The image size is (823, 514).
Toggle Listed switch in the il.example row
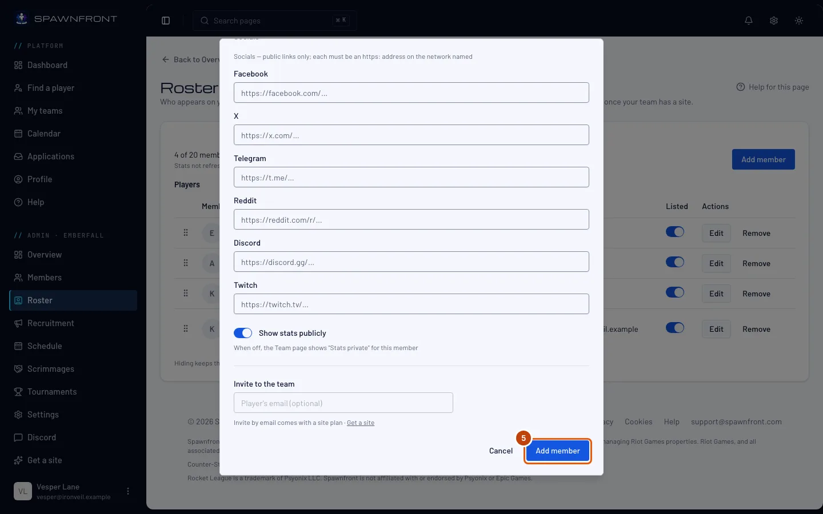(675, 328)
